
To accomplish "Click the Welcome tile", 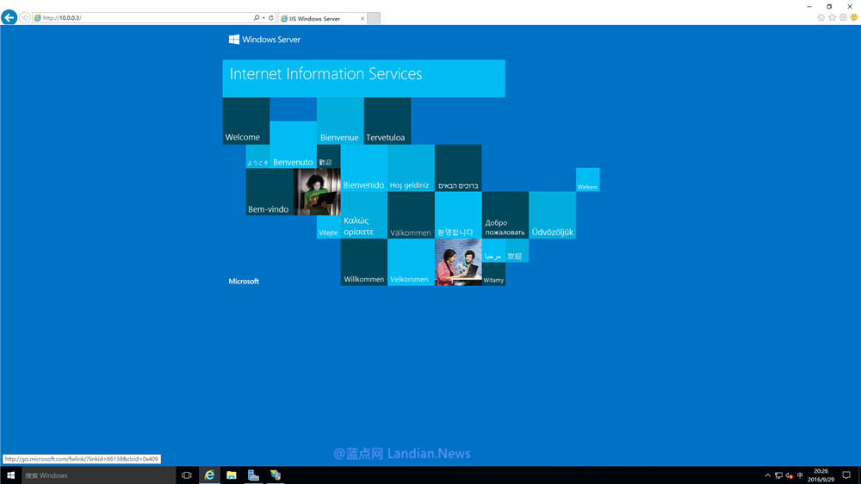I will pyautogui.click(x=246, y=121).
